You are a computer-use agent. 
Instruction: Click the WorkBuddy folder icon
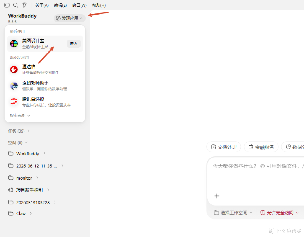click(x=11, y=153)
